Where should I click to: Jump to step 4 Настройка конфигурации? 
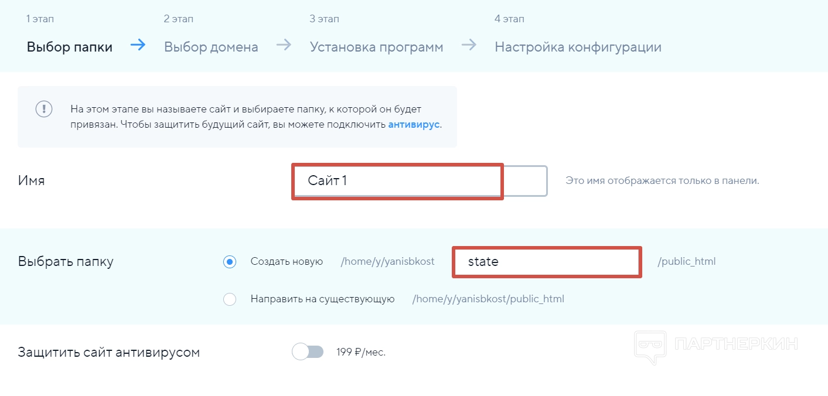578,47
